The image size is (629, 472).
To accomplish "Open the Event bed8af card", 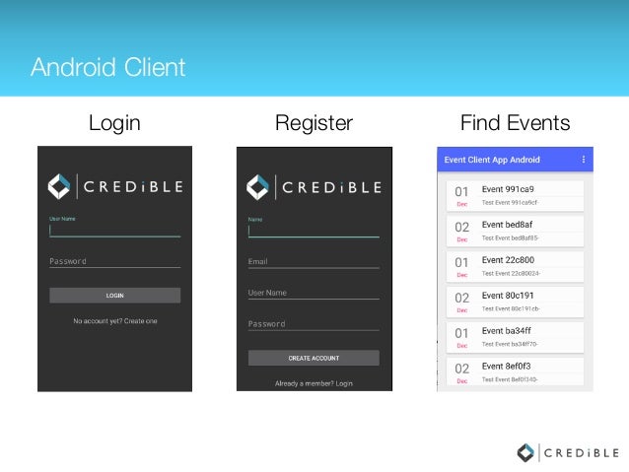I will click(515, 231).
